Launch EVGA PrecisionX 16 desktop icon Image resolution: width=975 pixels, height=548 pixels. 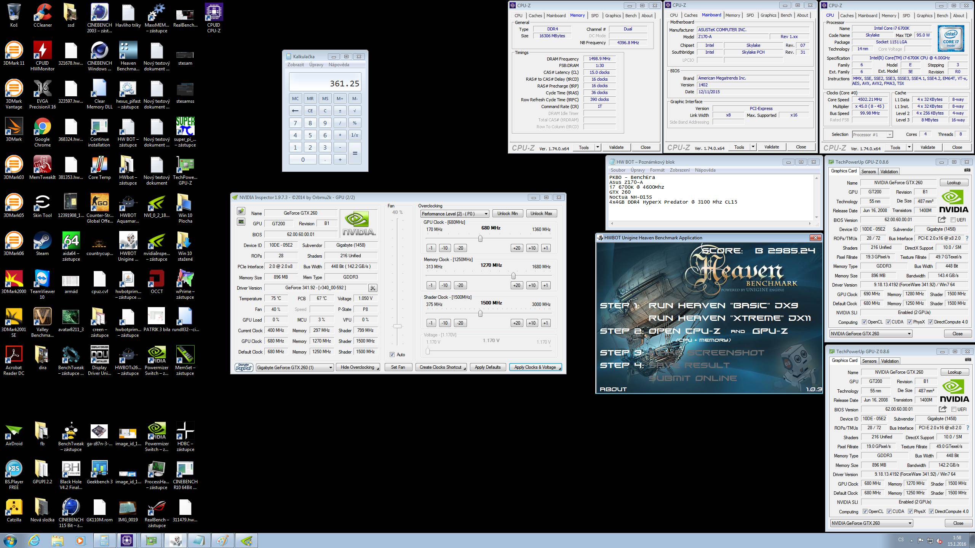(42, 94)
